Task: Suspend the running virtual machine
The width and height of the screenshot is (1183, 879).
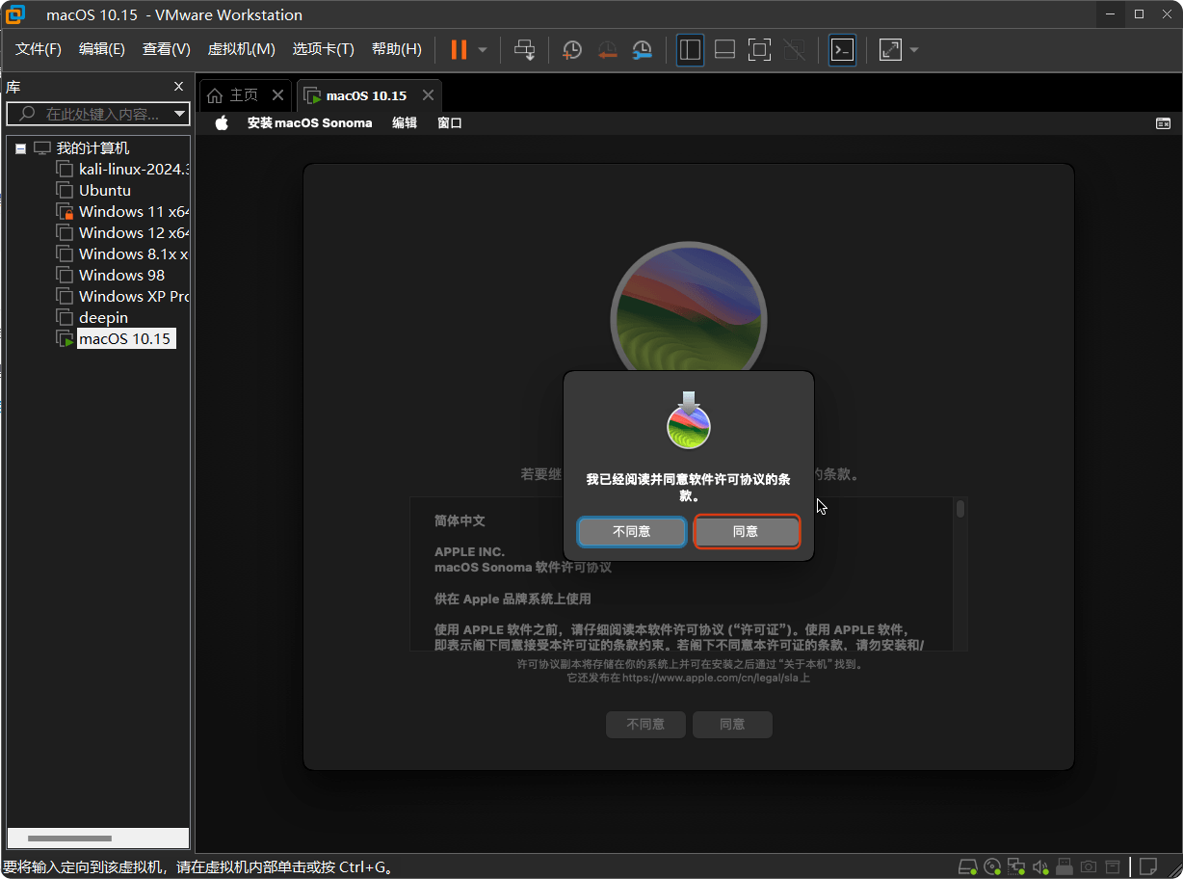Action: tap(460, 49)
